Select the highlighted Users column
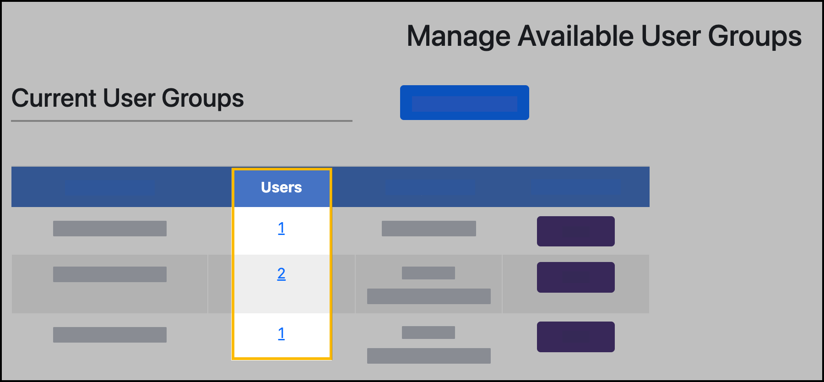This screenshot has width=824, height=382. tap(282, 263)
